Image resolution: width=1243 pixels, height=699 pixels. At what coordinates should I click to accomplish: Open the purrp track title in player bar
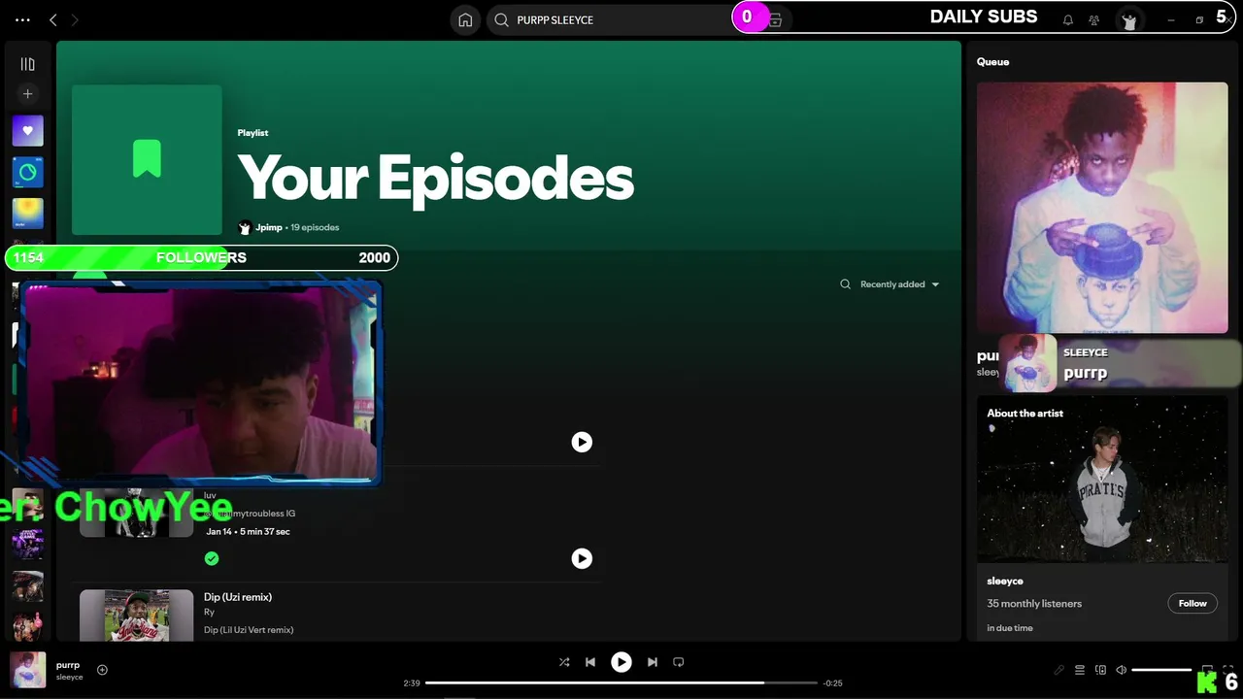(x=68, y=665)
